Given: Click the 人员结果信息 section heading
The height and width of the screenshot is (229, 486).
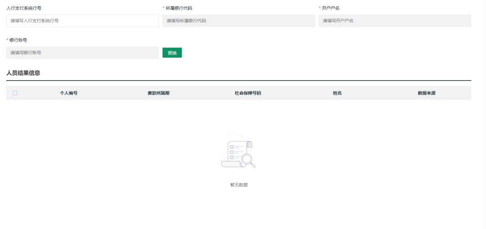Looking at the screenshot, I should coord(23,73).
